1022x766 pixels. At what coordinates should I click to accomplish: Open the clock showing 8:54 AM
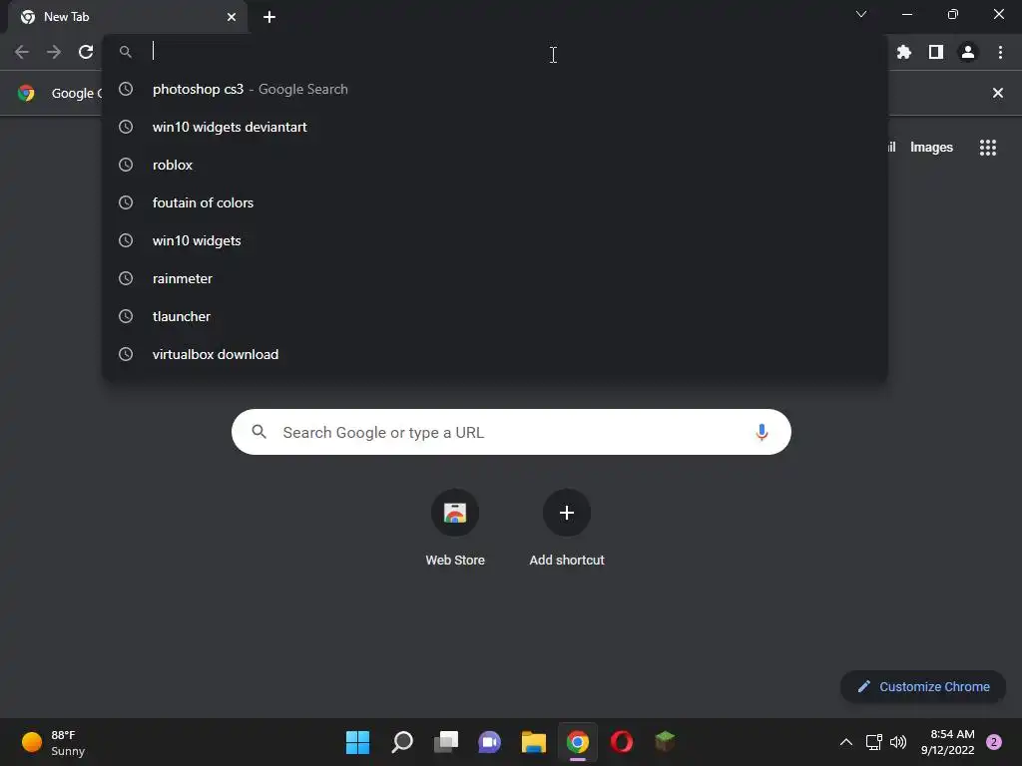pos(948,742)
